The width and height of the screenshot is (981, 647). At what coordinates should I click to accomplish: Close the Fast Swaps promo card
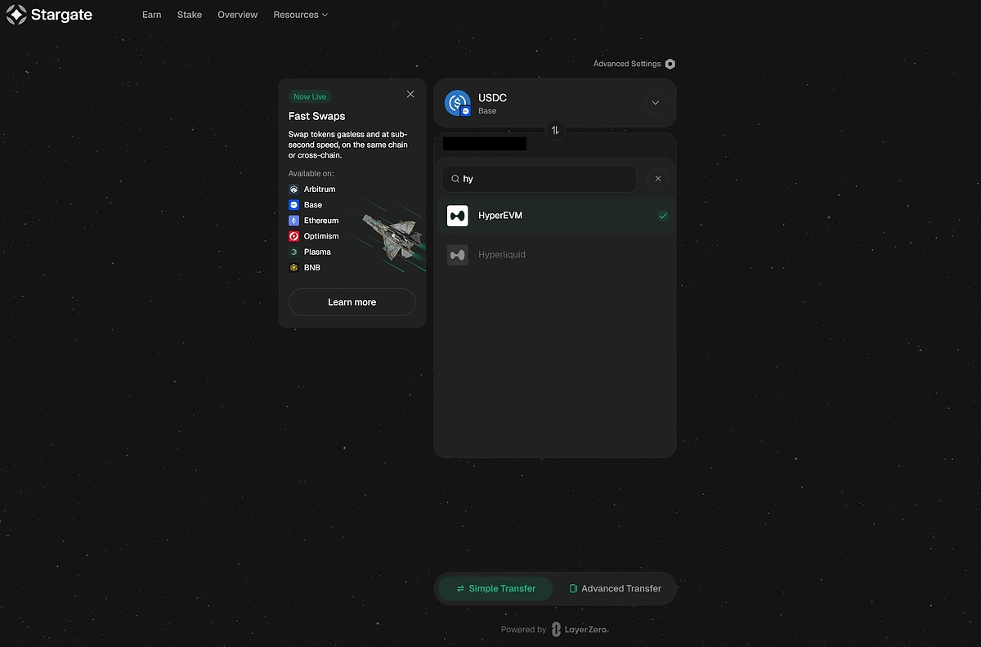[x=410, y=94]
